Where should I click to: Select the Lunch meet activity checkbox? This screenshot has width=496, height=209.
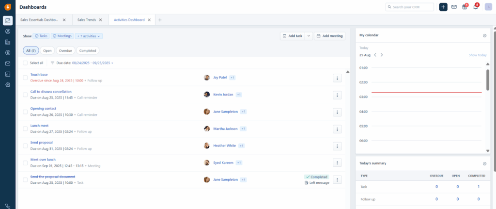[25, 129]
